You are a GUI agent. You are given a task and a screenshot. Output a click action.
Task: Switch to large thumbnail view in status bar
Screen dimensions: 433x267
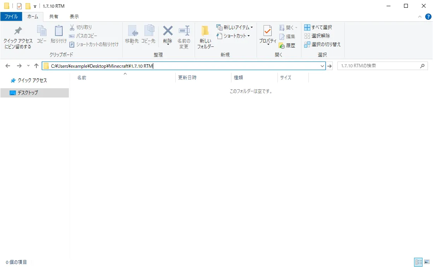427,262
